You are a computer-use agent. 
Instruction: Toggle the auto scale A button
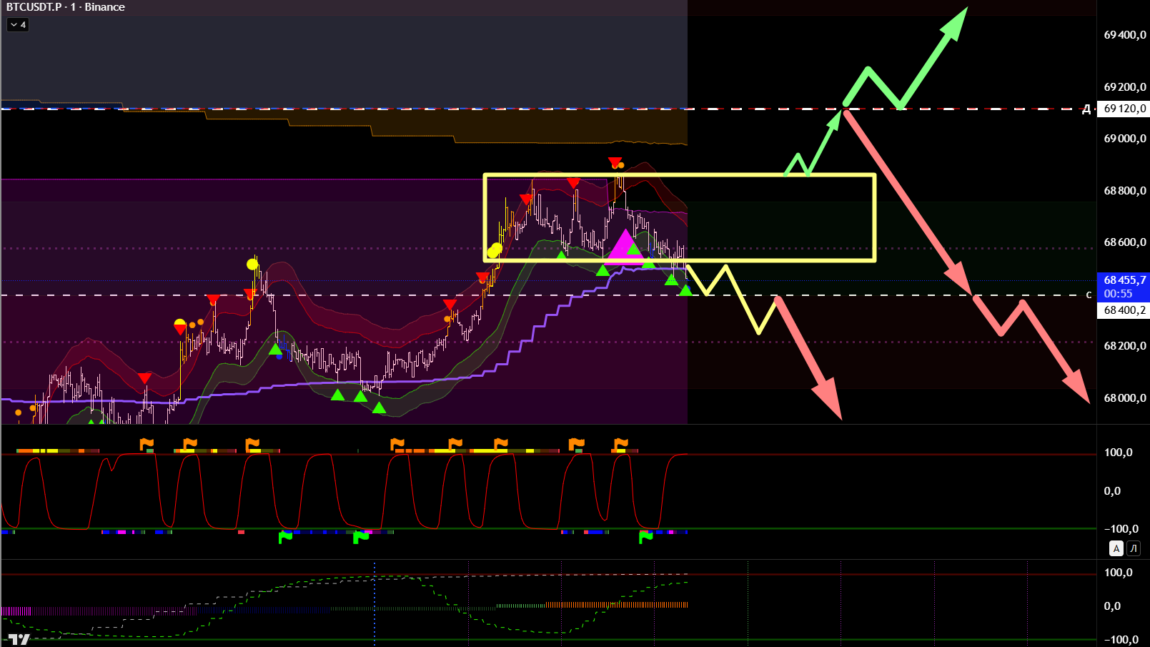[x=1116, y=548]
